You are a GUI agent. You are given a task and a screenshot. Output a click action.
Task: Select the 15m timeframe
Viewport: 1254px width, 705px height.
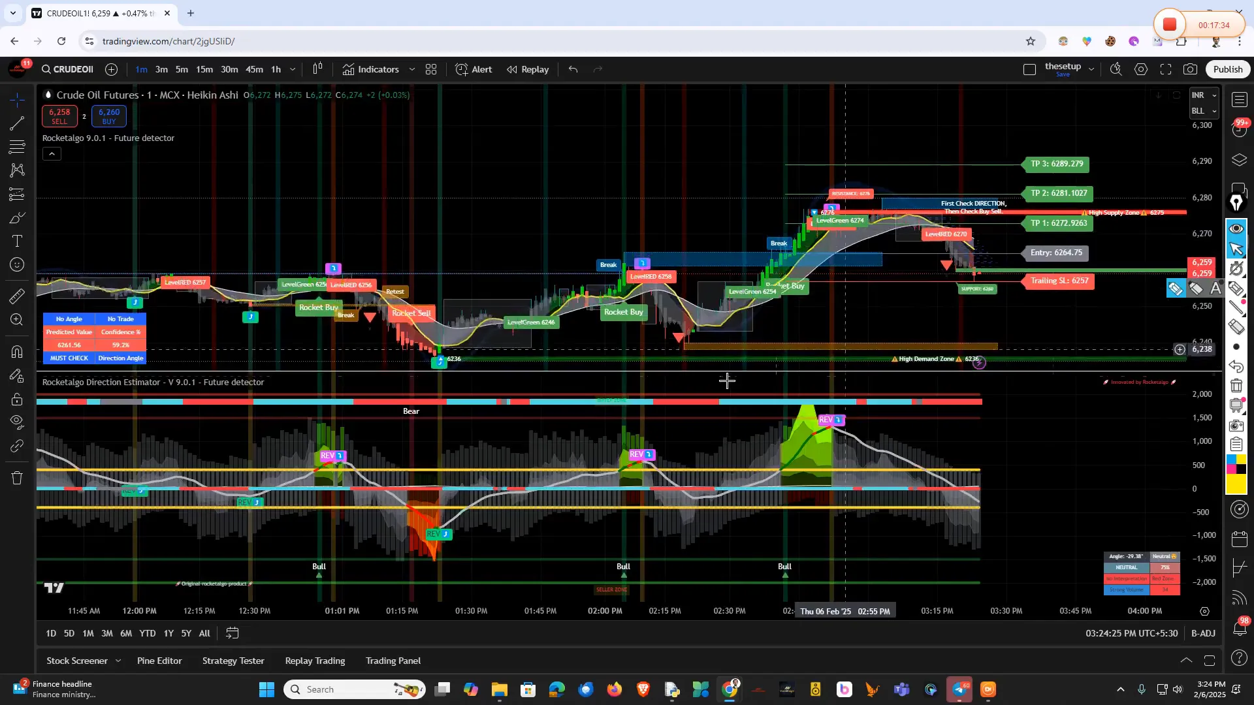tap(204, 69)
